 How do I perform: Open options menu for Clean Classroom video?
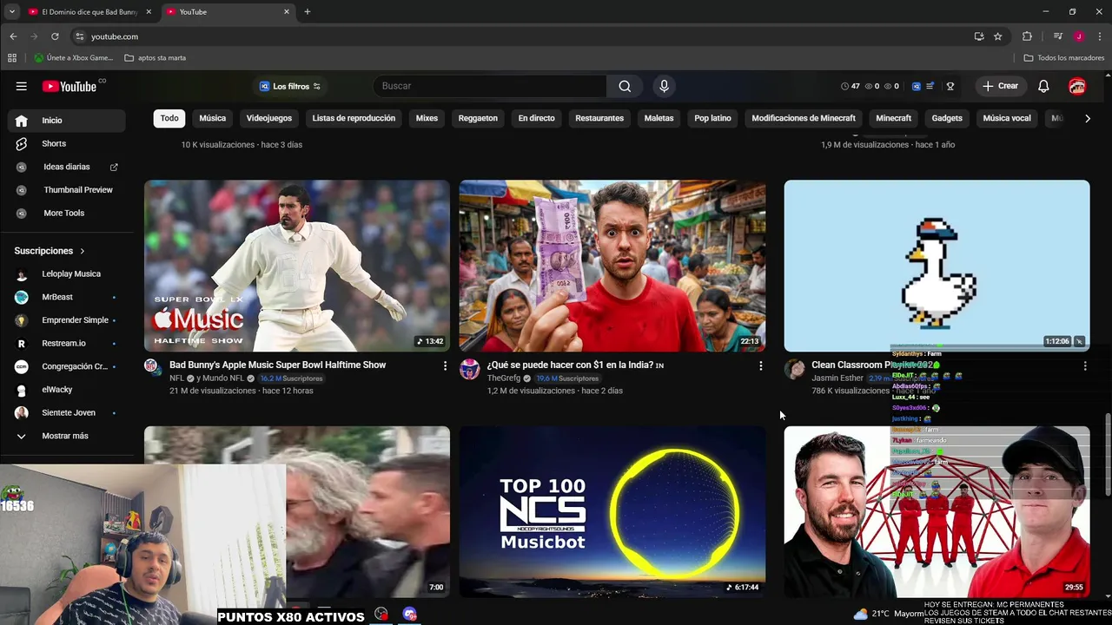1084,365
